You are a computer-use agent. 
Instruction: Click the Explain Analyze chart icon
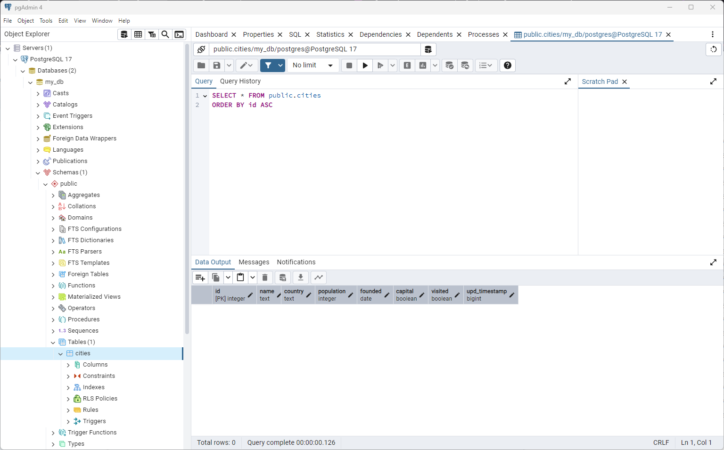coord(423,65)
